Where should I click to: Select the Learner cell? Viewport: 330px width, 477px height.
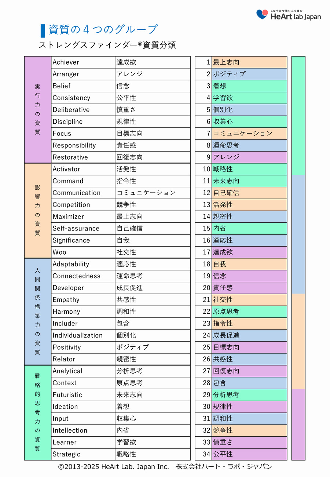tap(83, 442)
